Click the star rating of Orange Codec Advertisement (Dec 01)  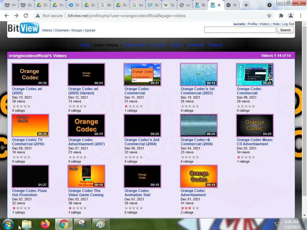[x=190, y=208]
